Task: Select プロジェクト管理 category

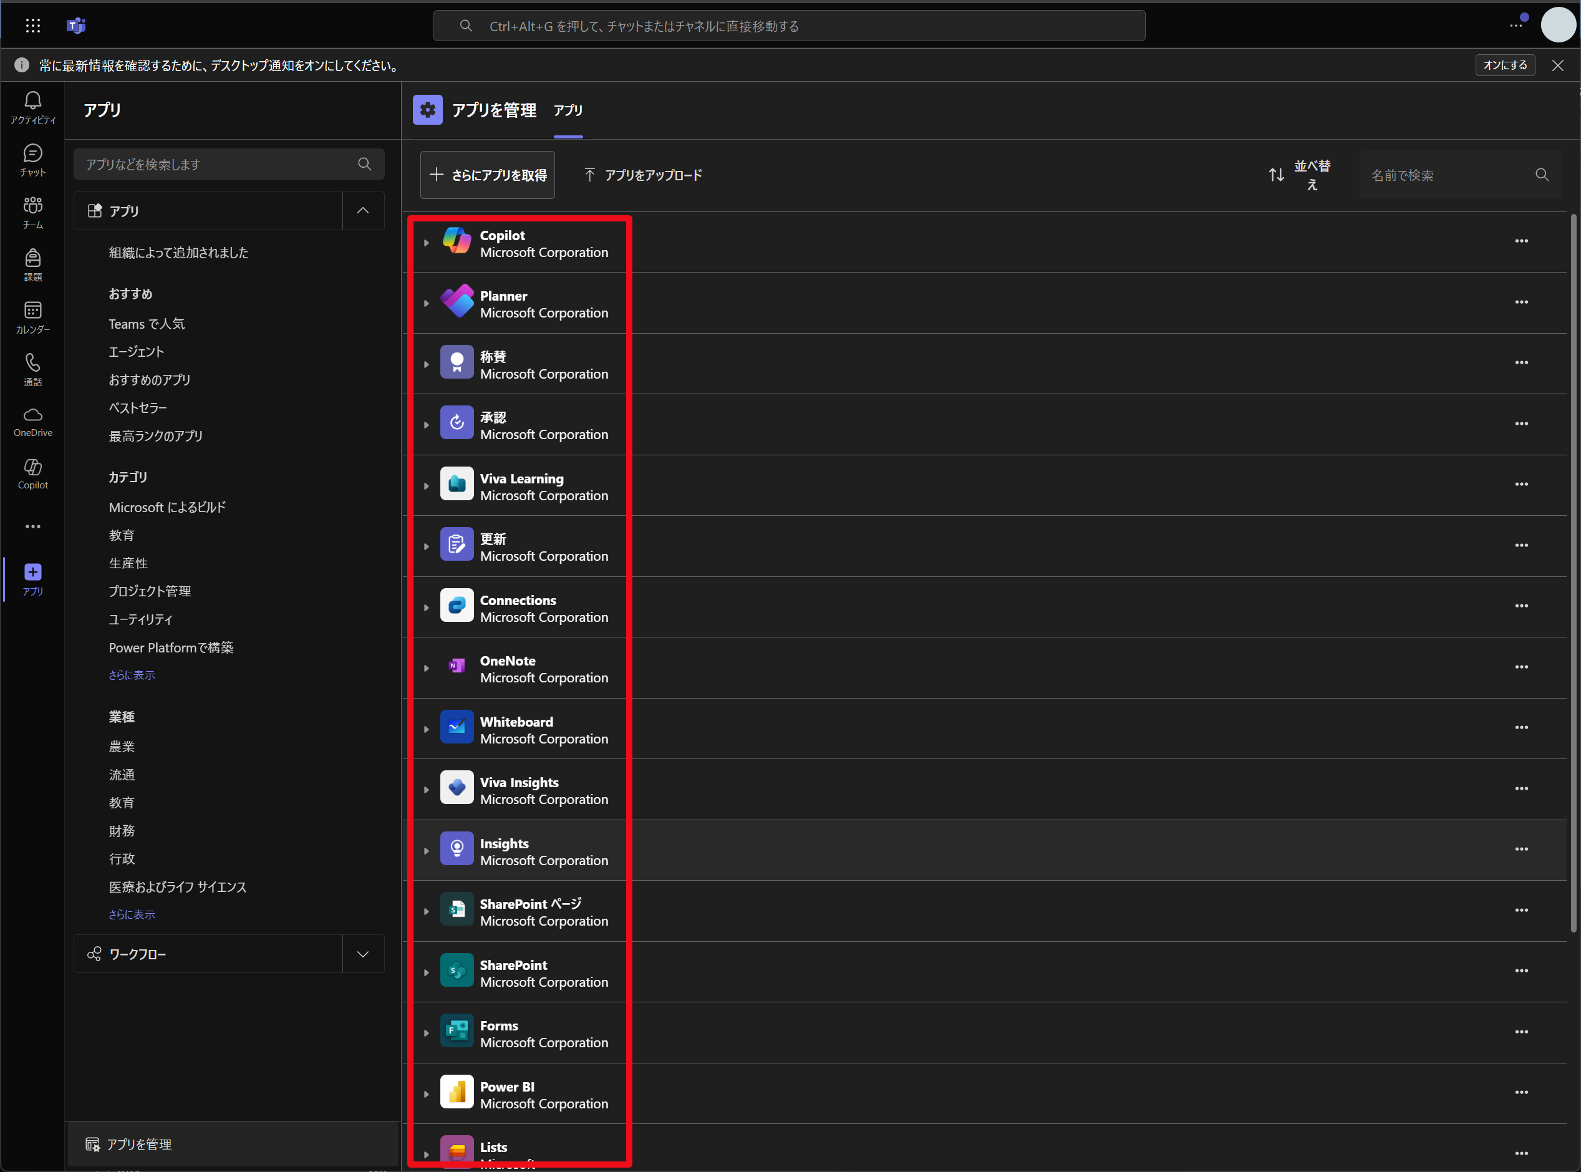Action: pyautogui.click(x=150, y=591)
